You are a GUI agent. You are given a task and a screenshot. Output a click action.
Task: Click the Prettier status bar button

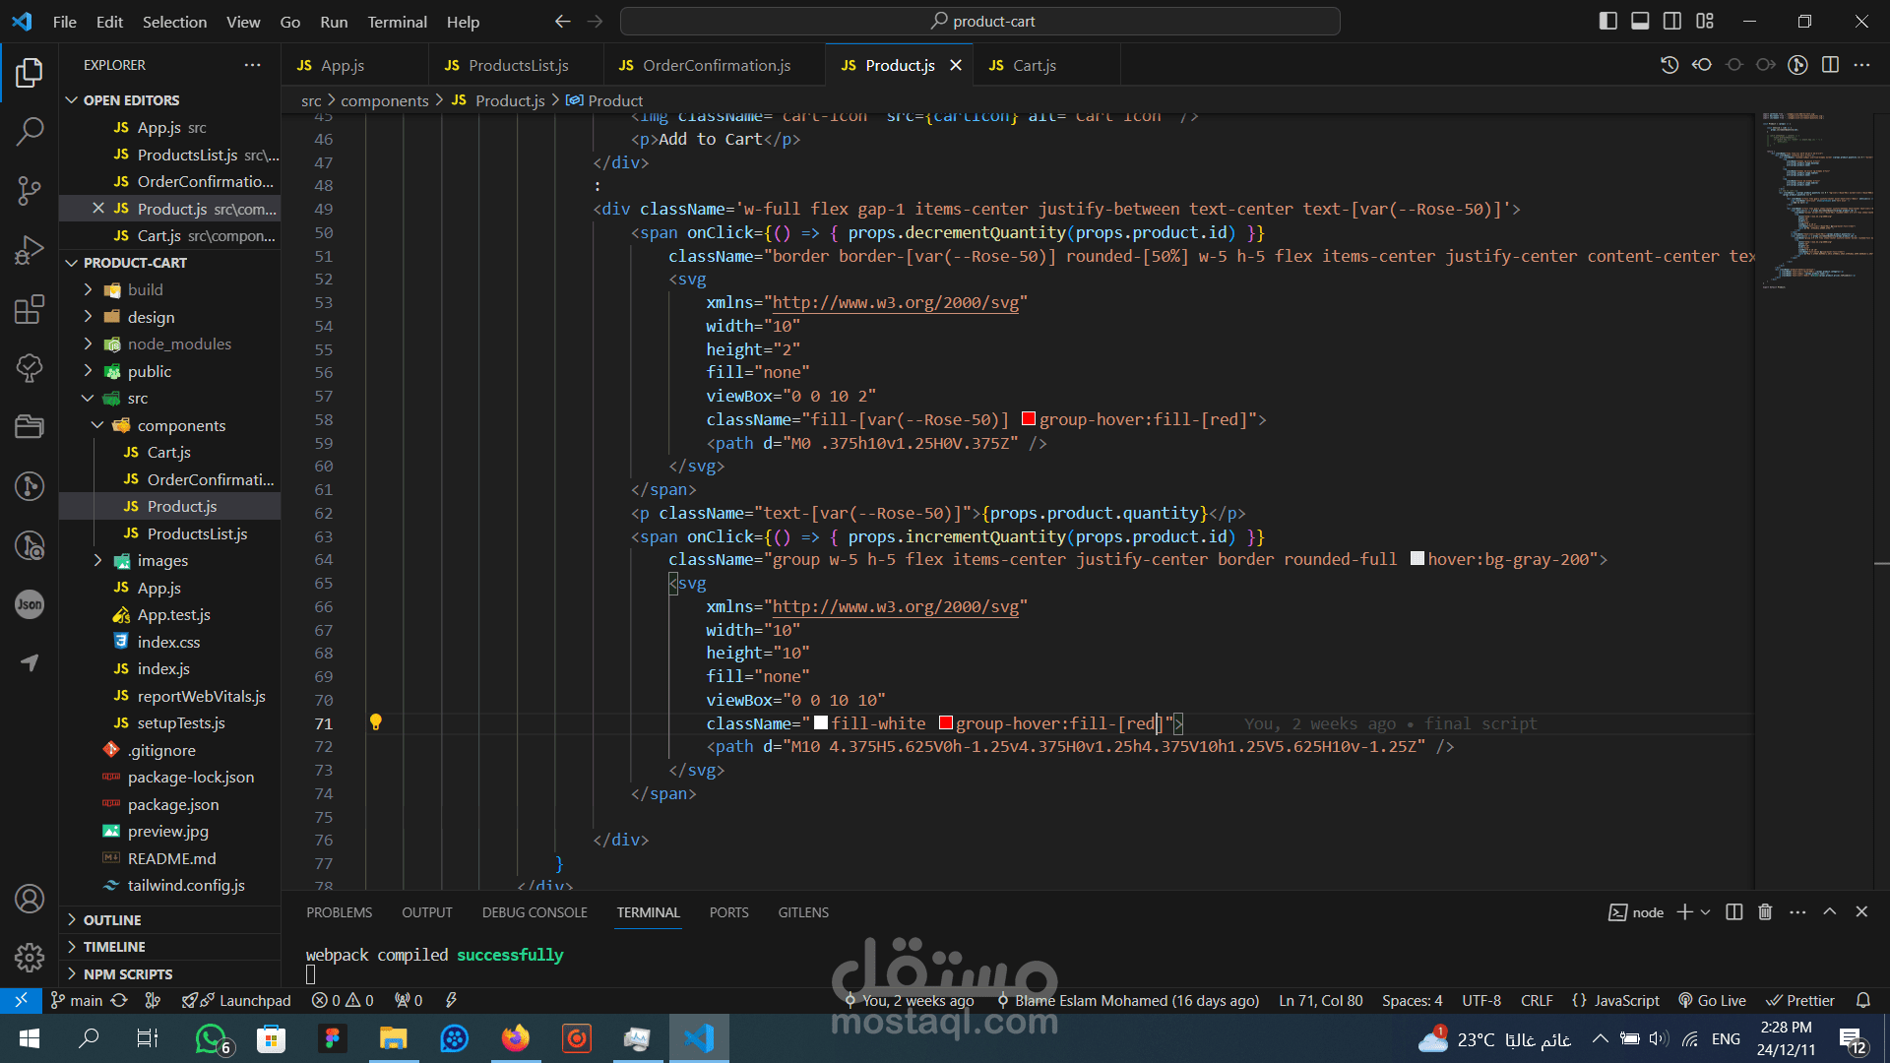pos(1801,1000)
